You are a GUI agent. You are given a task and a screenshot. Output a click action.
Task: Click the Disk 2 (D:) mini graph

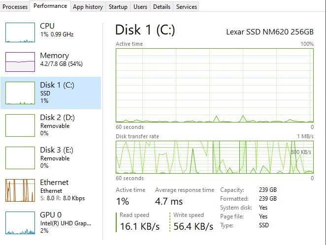[20, 125]
